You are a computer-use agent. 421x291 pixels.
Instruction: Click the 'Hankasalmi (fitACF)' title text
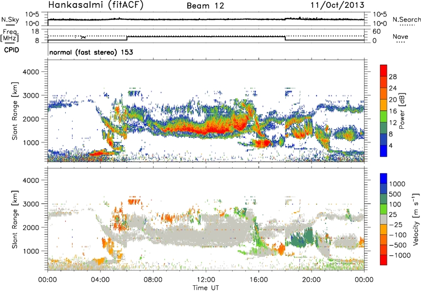coord(96,5)
